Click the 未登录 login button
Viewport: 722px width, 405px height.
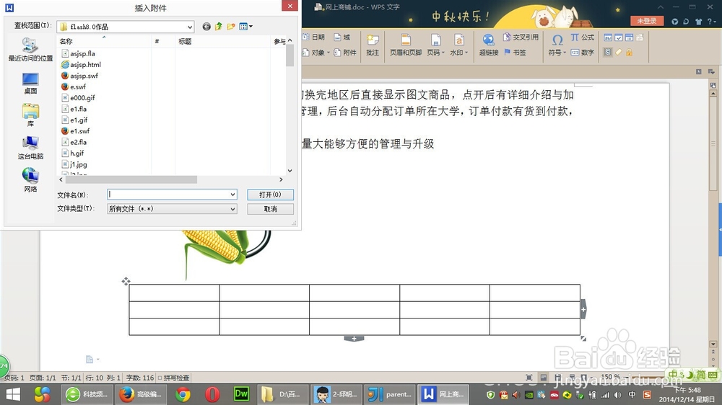point(647,21)
